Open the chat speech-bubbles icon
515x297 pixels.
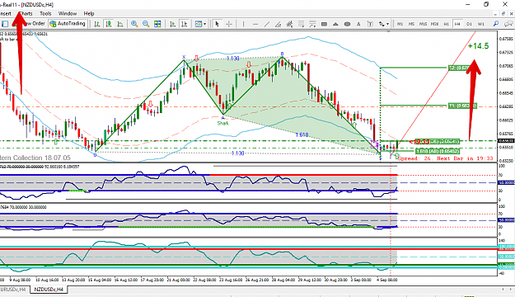[x=508, y=24]
